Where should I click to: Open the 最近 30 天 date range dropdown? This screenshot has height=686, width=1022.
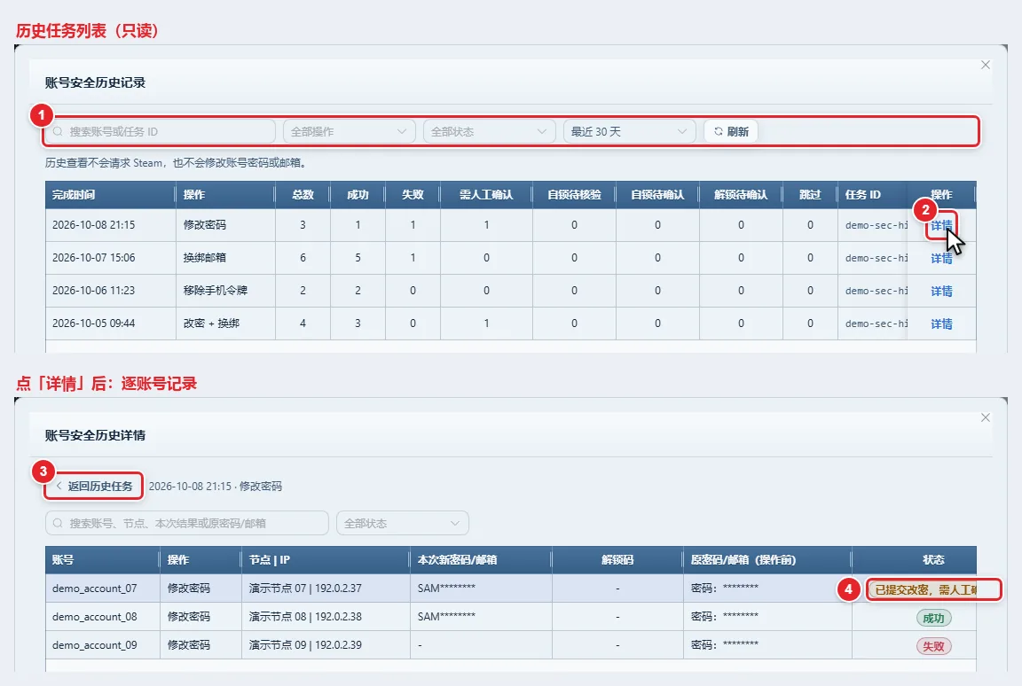pyautogui.click(x=629, y=131)
